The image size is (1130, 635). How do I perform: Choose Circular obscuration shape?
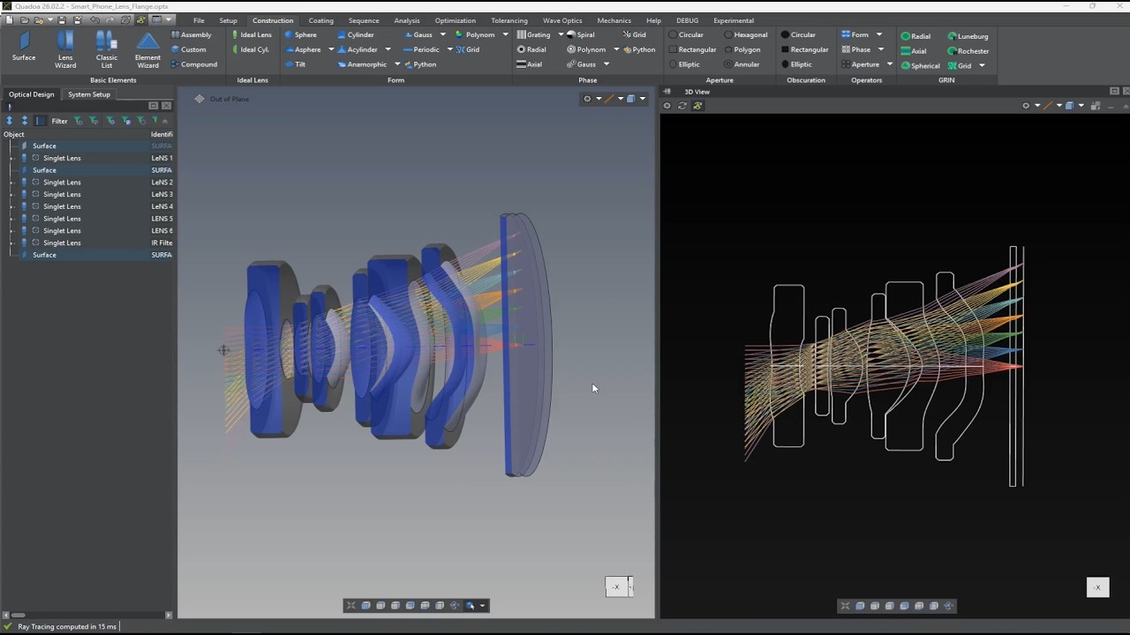798,35
